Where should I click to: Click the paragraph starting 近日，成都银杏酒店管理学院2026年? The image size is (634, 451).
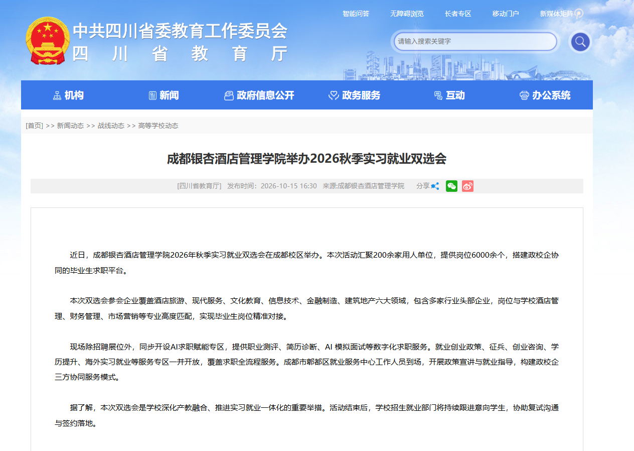[306, 263]
